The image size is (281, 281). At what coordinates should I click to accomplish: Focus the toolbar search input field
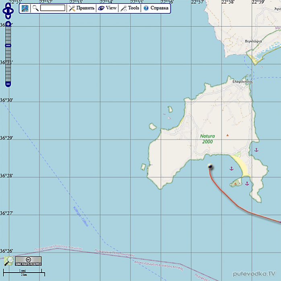(x=53, y=8)
